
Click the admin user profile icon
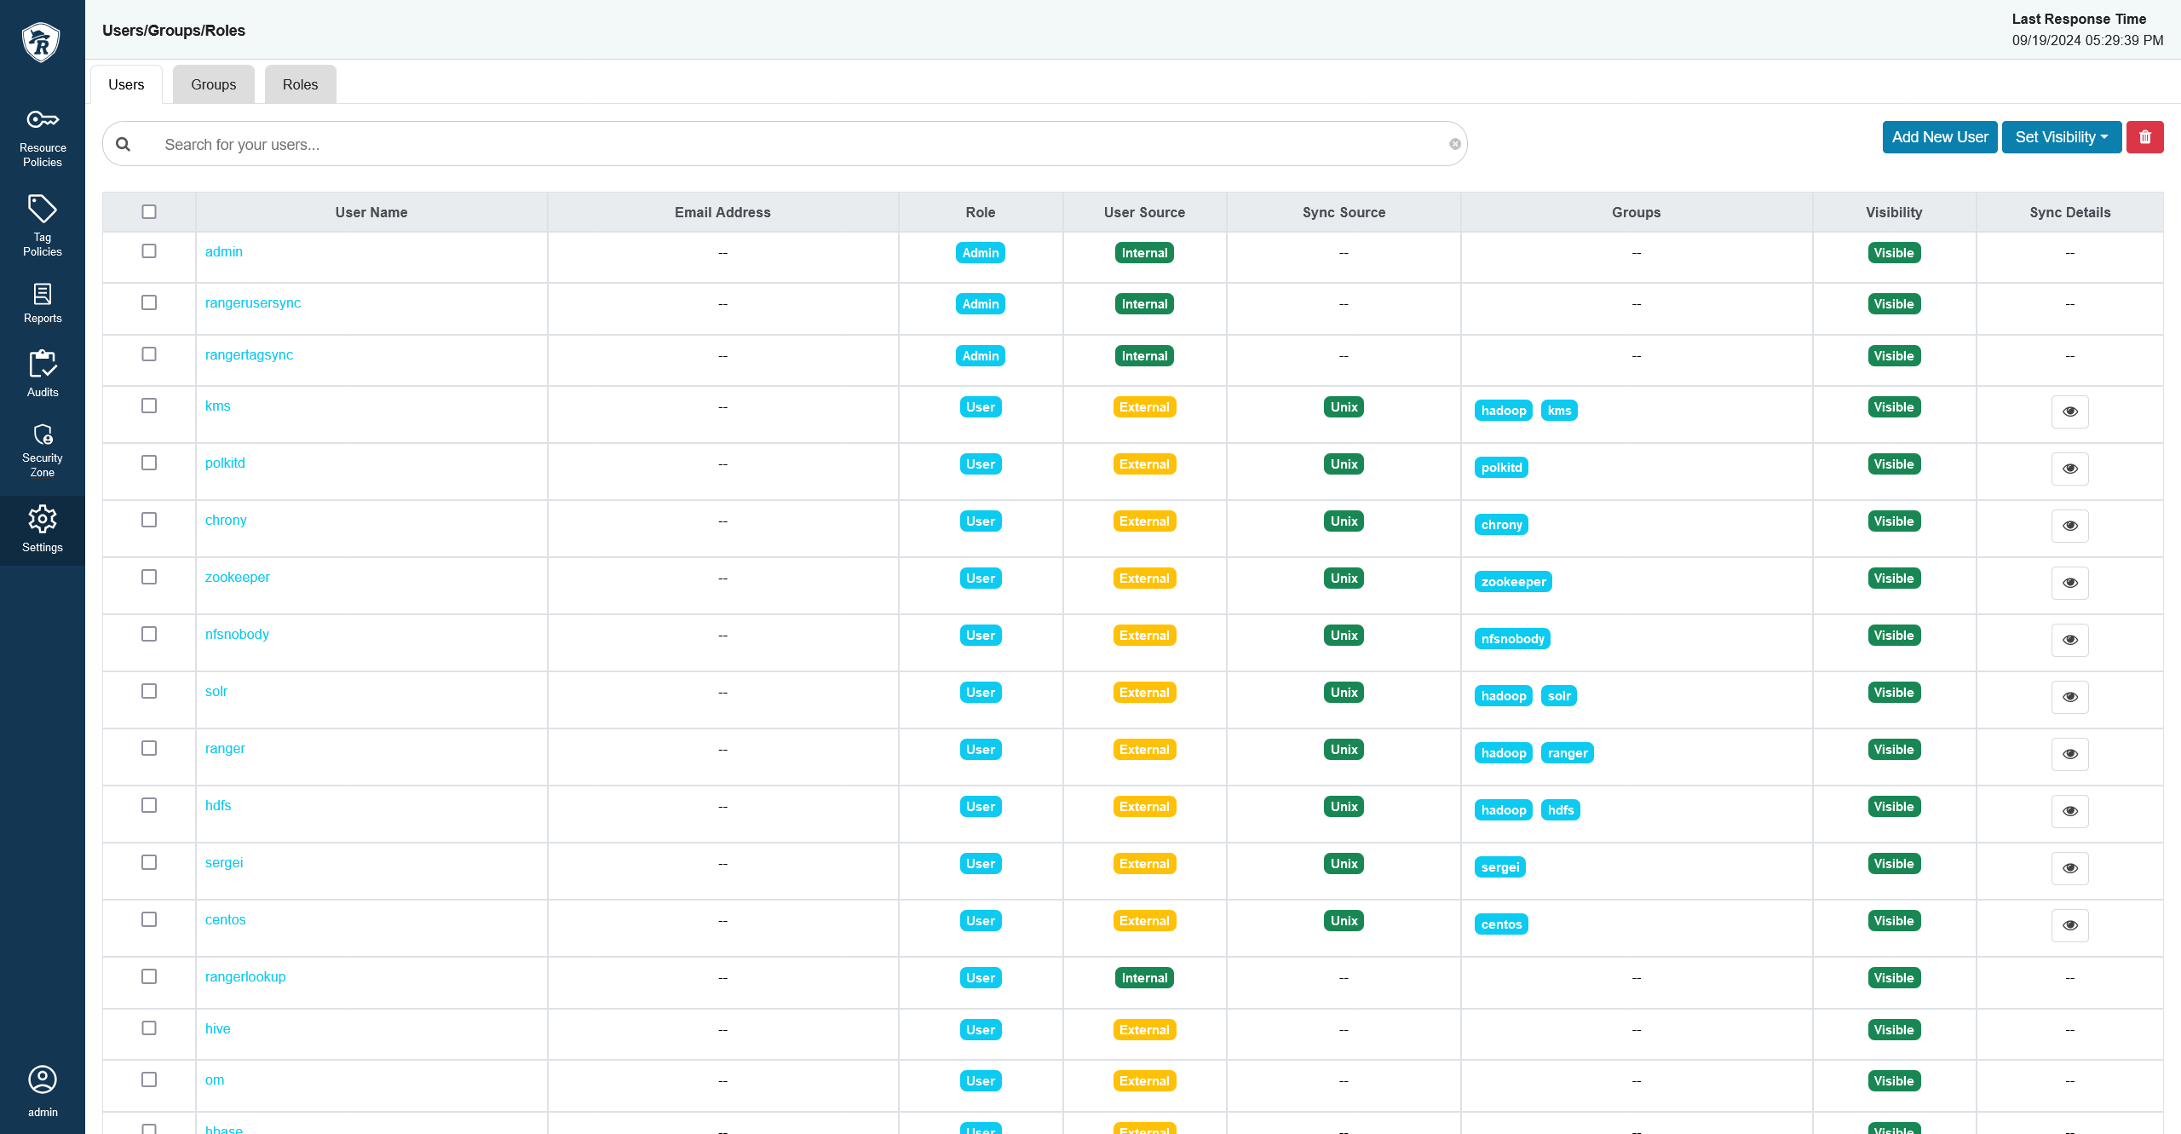(40, 1080)
